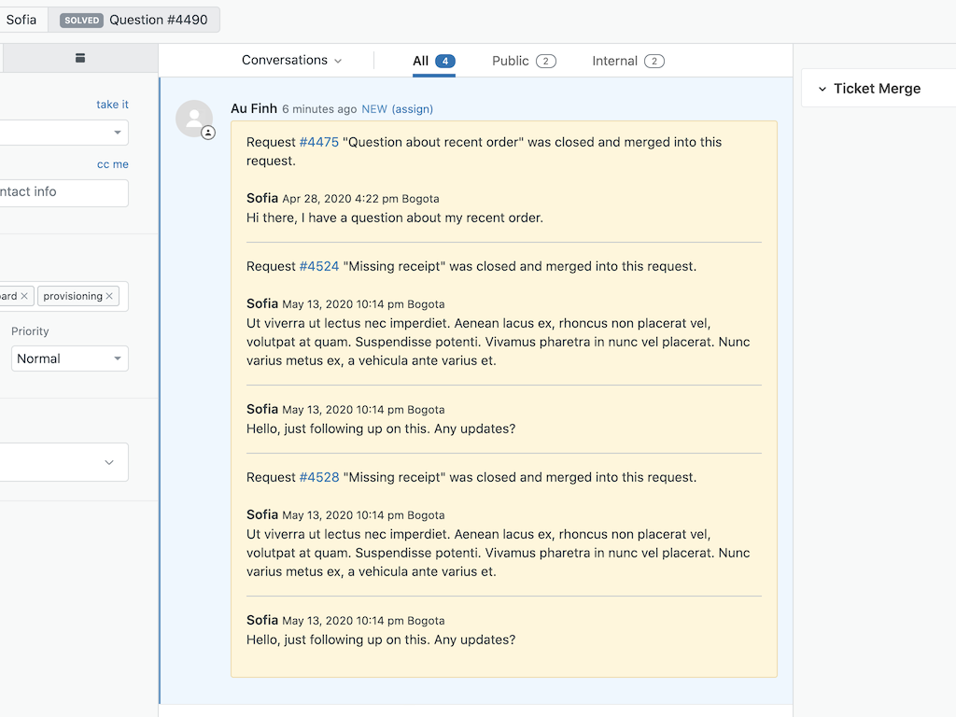Switch to the Internal tab
Image resolution: width=956 pixels, height=717 pixels.
(615, 60)
